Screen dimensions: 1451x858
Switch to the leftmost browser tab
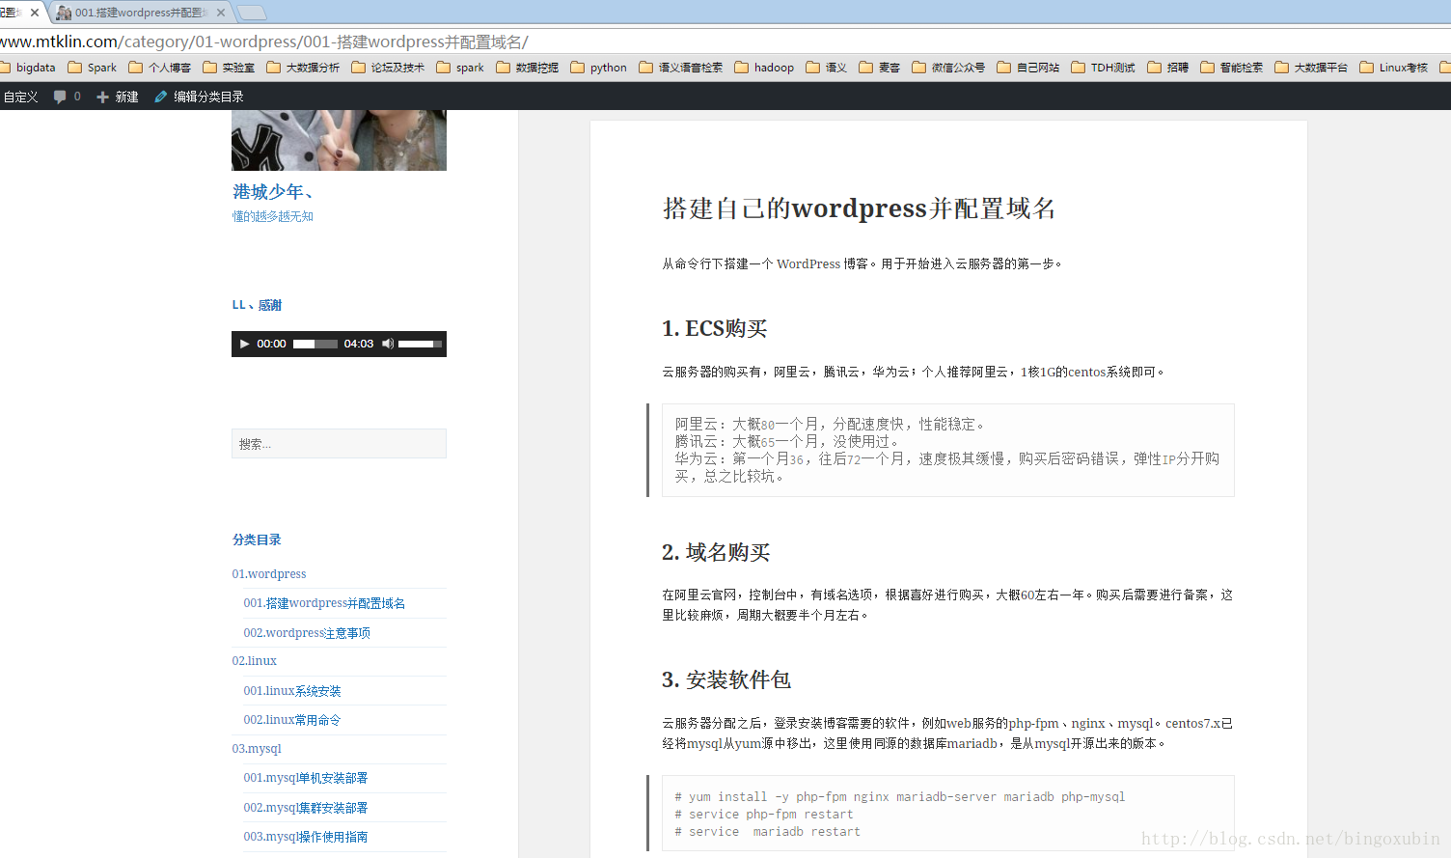(x=12, y=13)
